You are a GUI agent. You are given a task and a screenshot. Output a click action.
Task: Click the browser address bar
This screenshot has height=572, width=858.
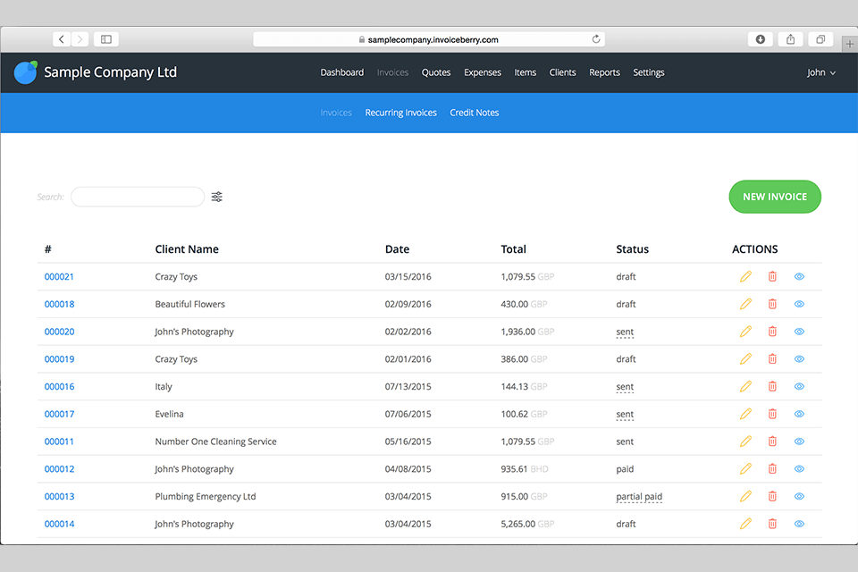(428, 39)
